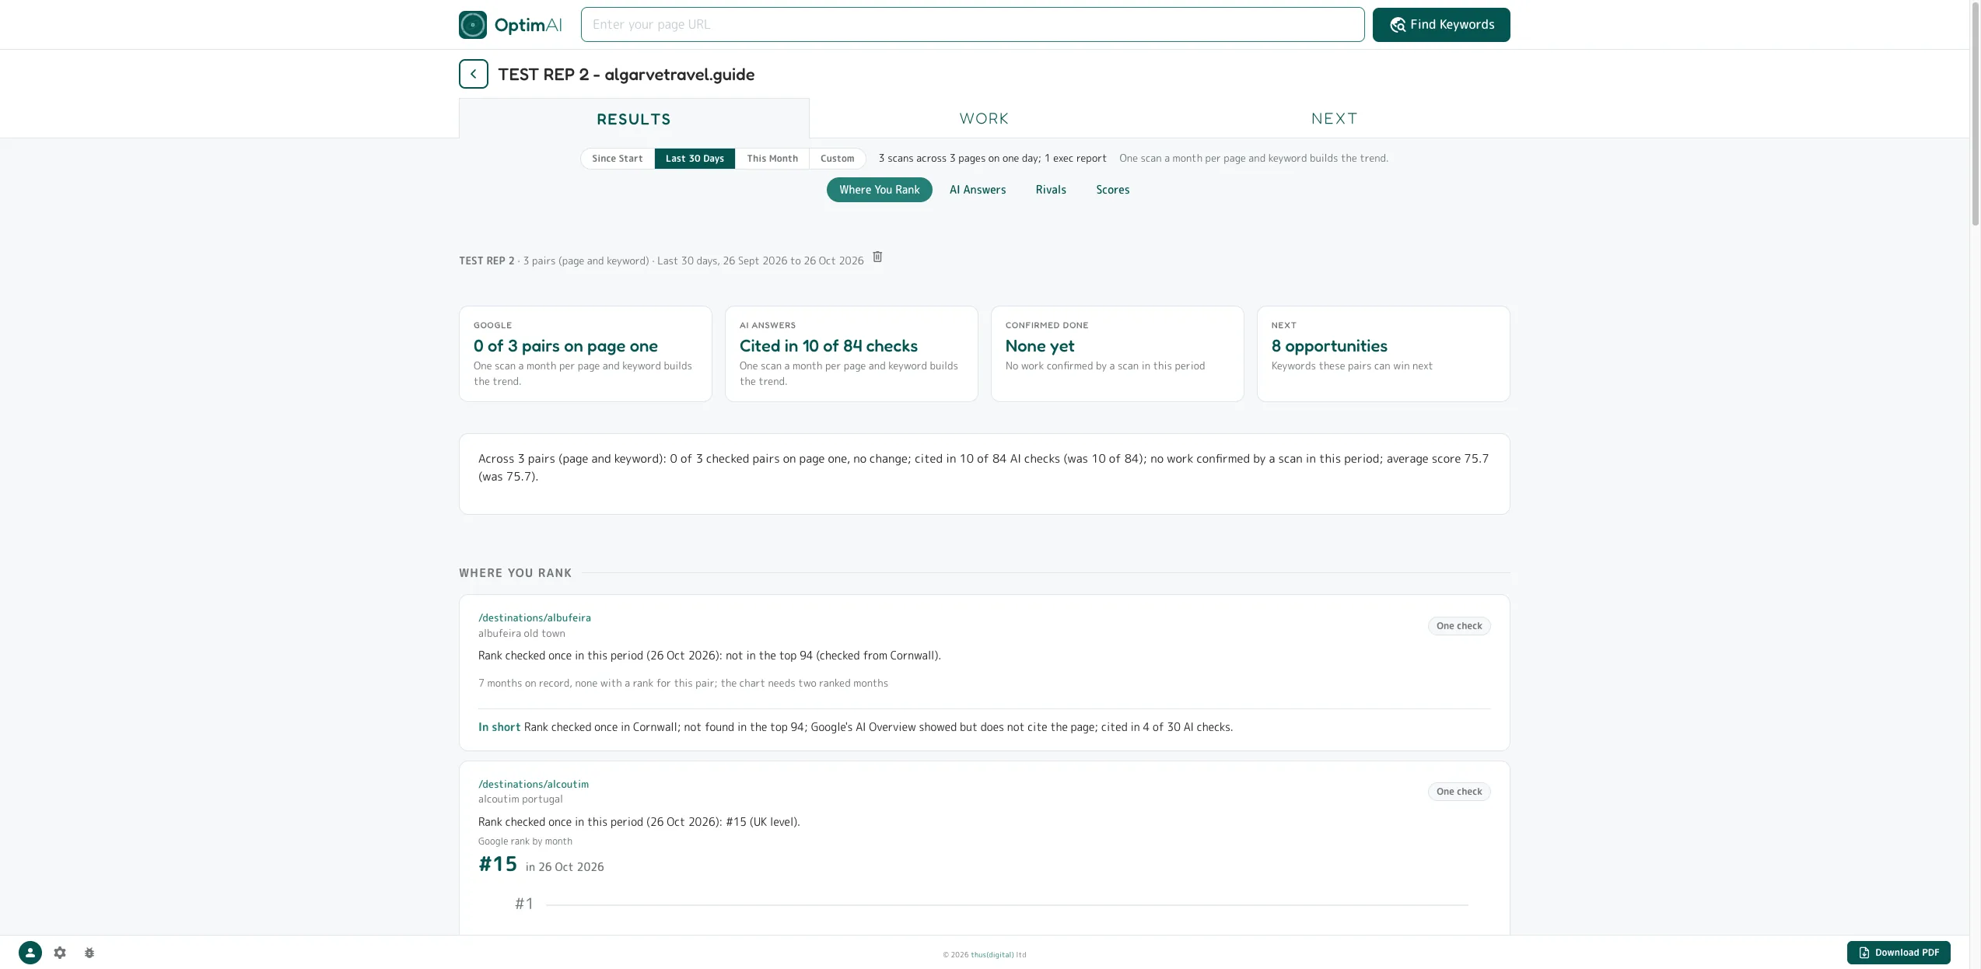The width and height of the screenshot is (1981, 969).
Task: Click the 'In short' summary label
Action: 499,727
